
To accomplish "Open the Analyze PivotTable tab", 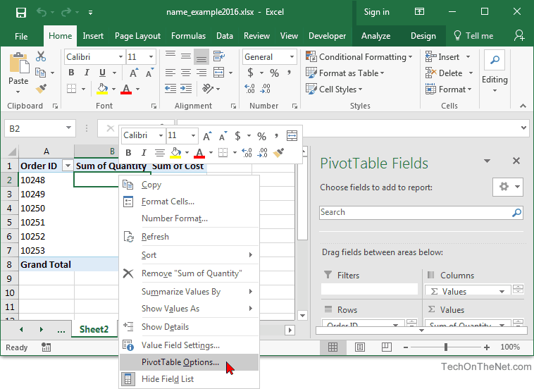I will (x=375, y=36).
